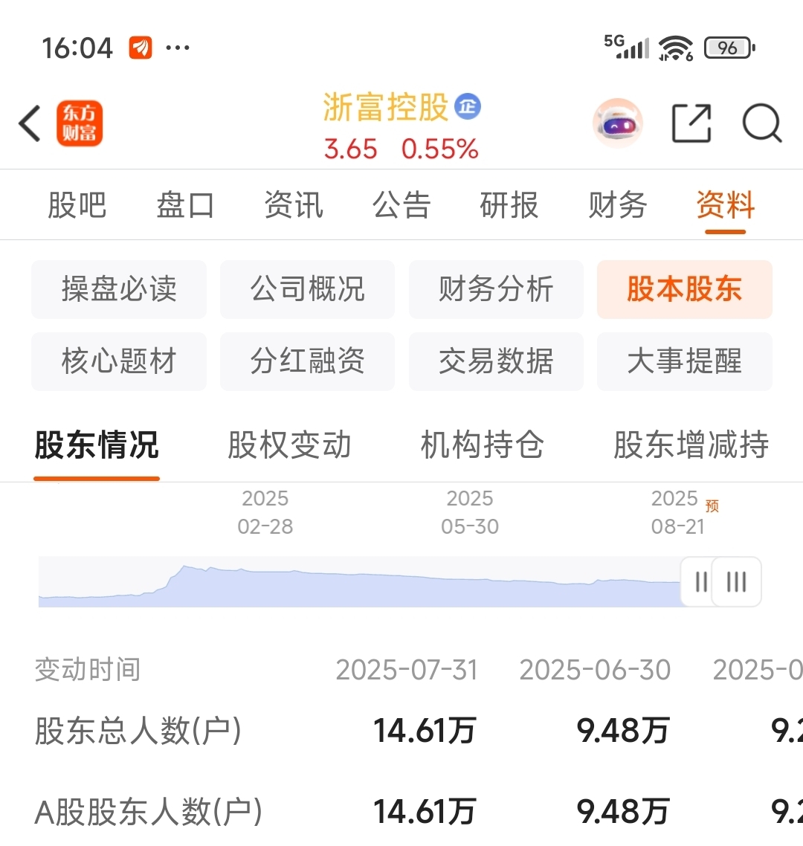Tap the 0.55% change value
This screenshot has height=846, width=803.
439,149
